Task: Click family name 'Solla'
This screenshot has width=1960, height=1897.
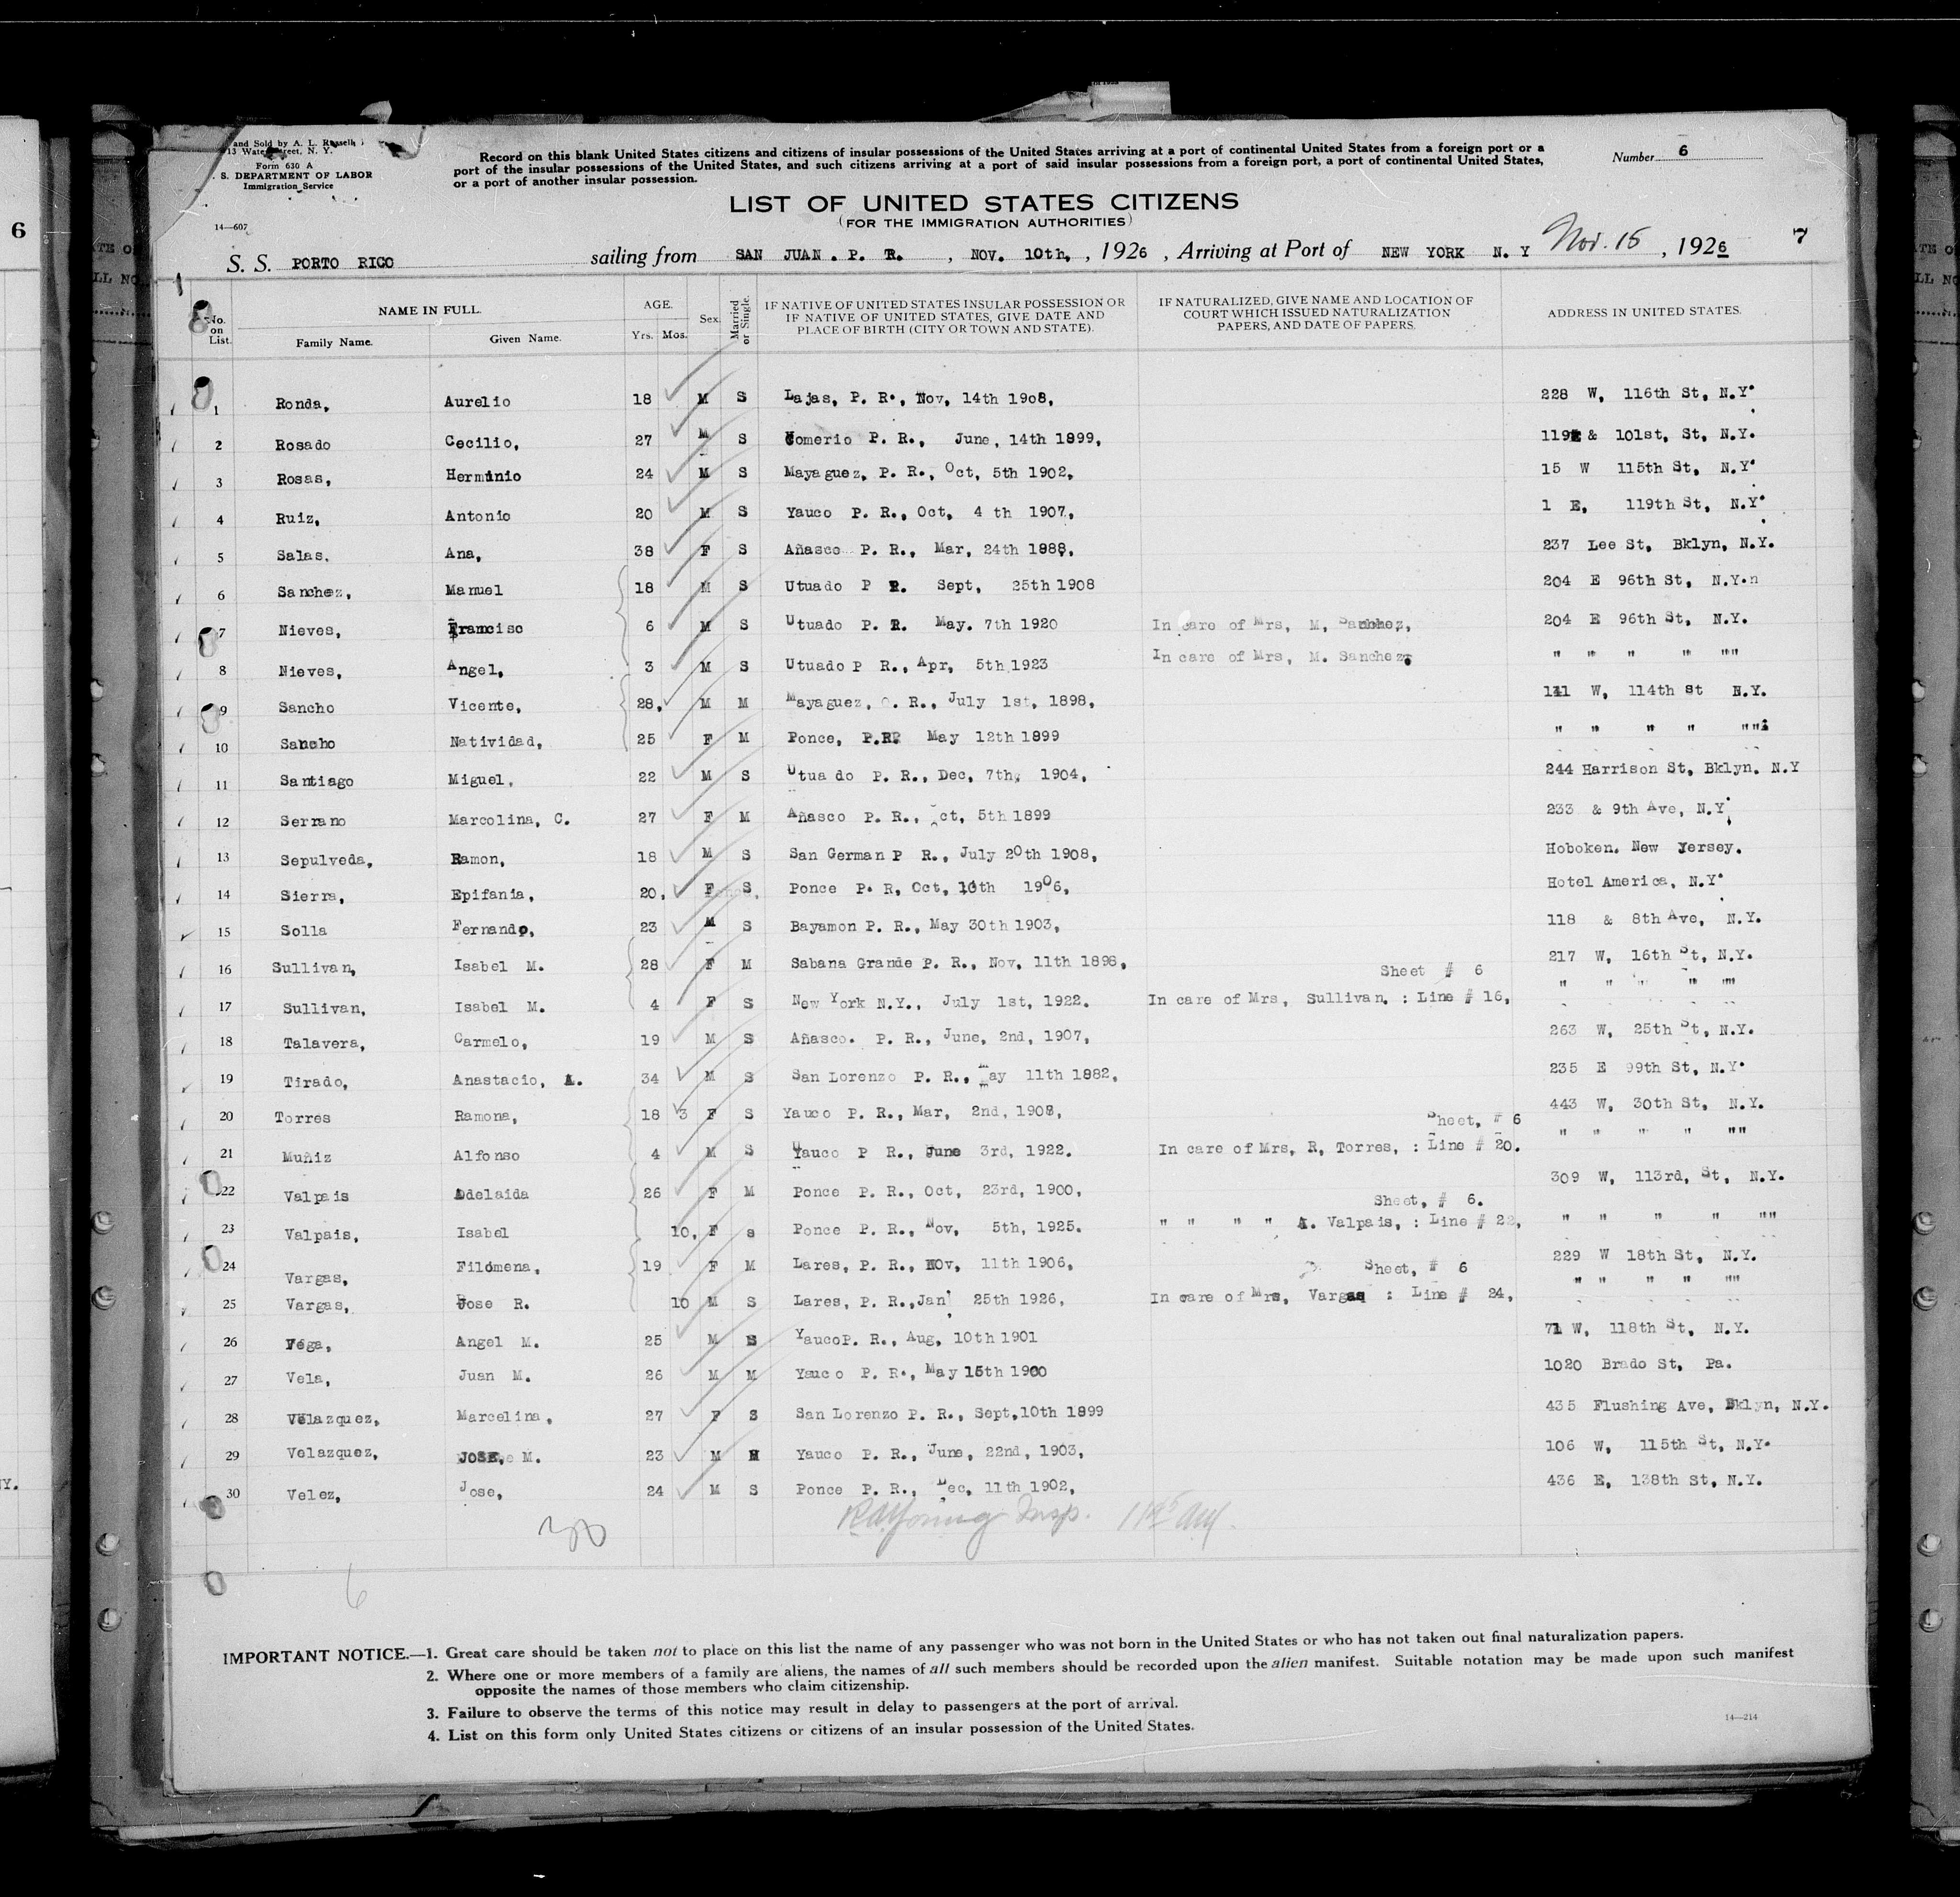Action: point(304,931)
